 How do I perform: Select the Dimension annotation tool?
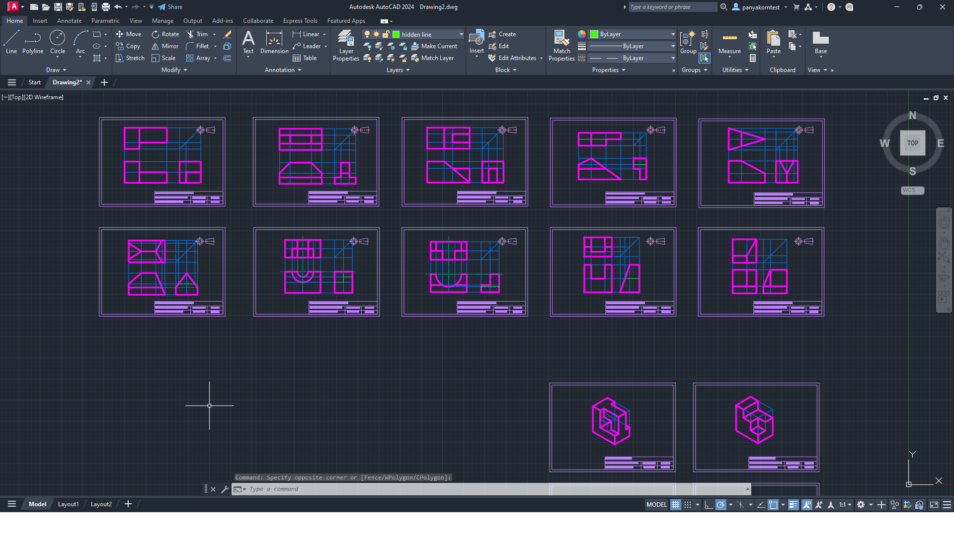[274, 42]
